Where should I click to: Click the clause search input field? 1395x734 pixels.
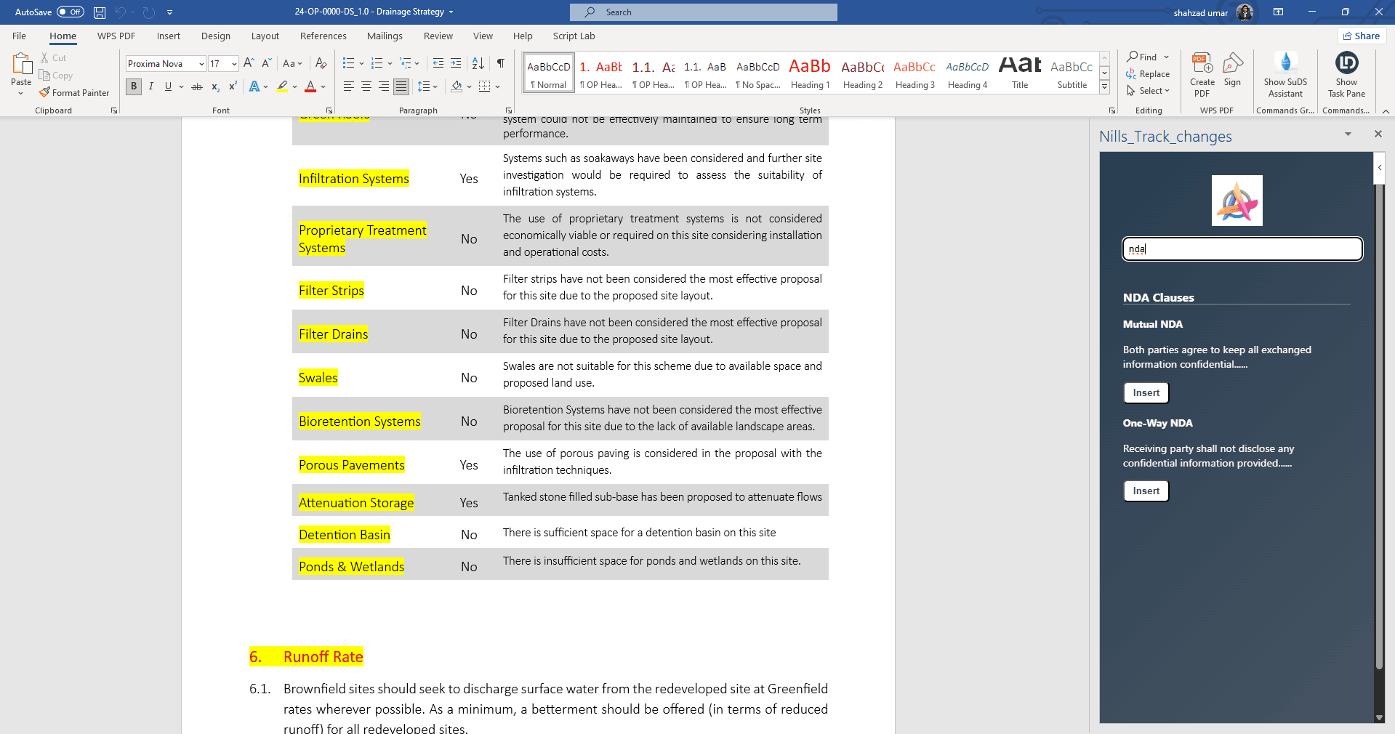[x=1242, y=249]
